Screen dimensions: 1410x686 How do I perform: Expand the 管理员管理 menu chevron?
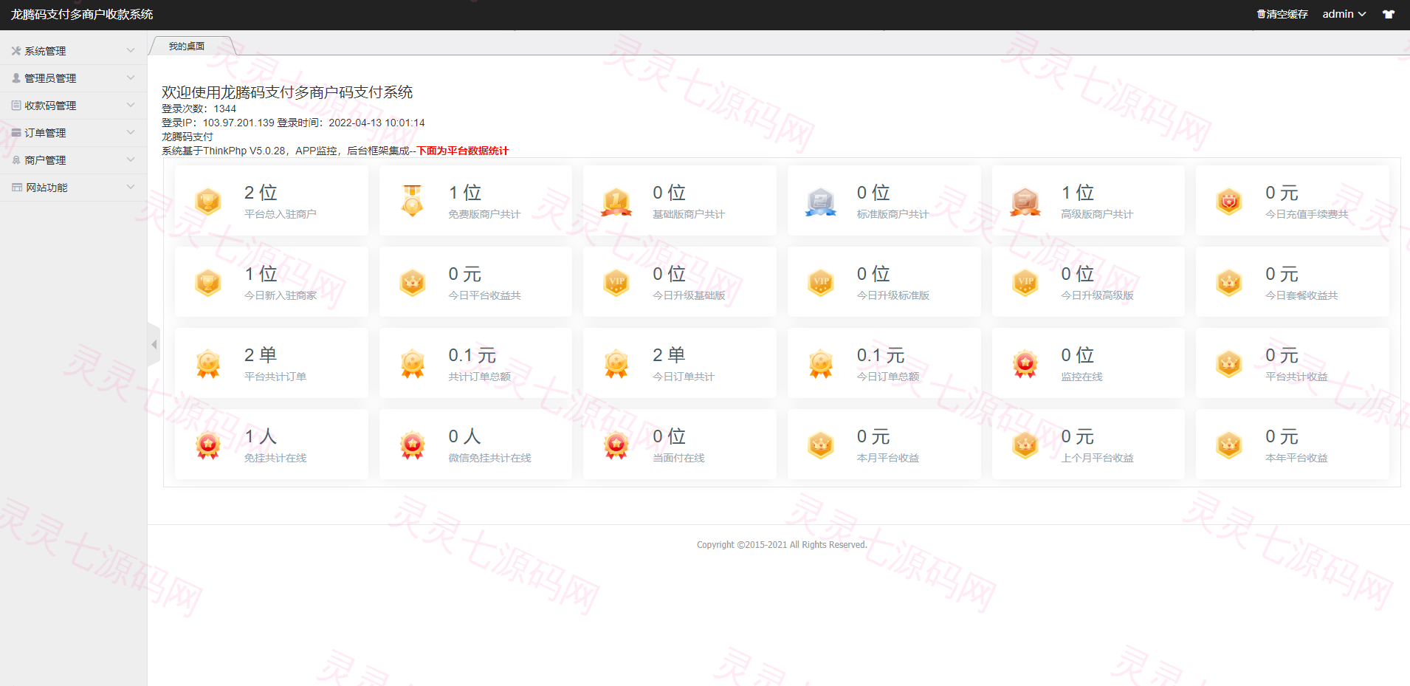(x=131, y=78)
